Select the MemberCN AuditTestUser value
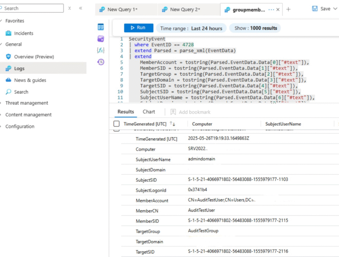 coord(201,210)
